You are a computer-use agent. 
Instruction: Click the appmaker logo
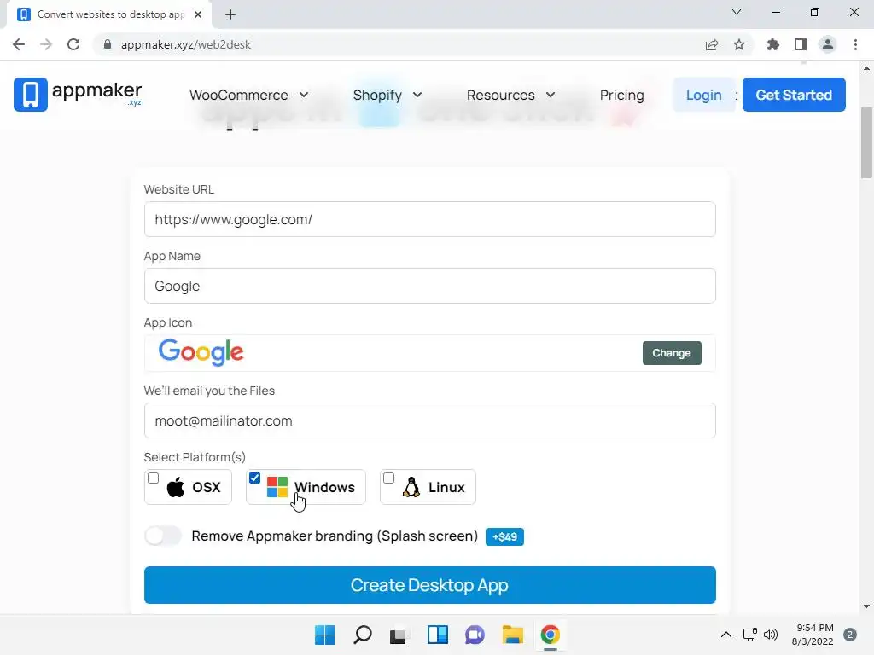point(78,94)
